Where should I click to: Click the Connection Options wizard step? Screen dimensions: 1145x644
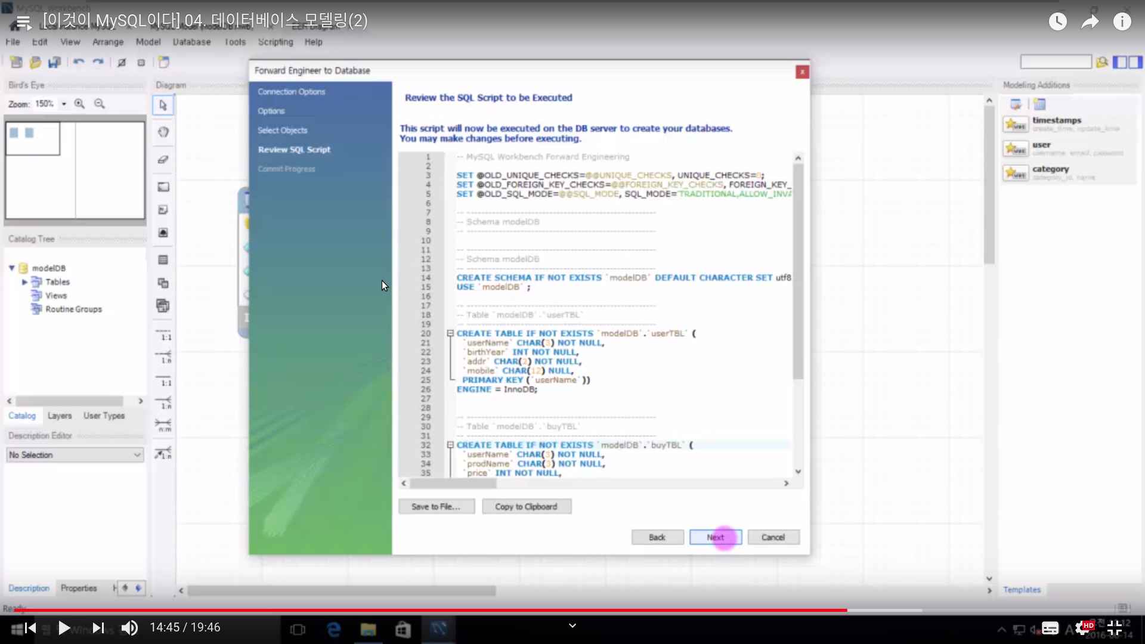point(292,92)
